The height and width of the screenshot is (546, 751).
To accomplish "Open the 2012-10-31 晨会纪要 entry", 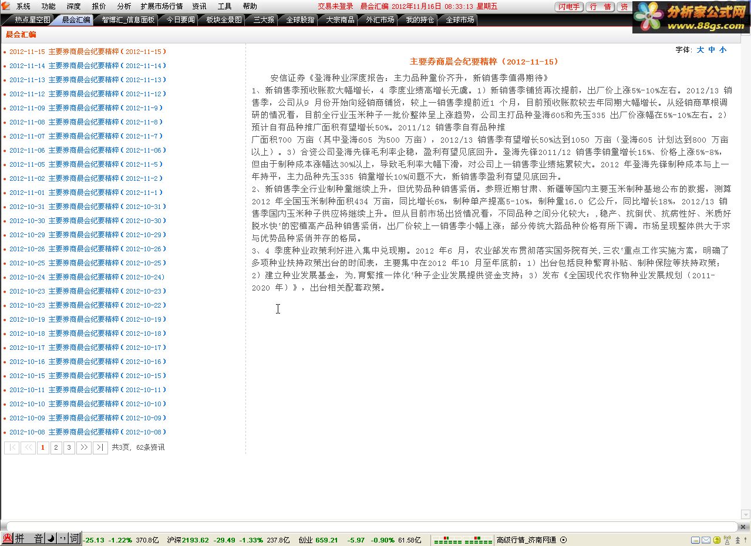I will pyautogui.click(x=87, y=207).
